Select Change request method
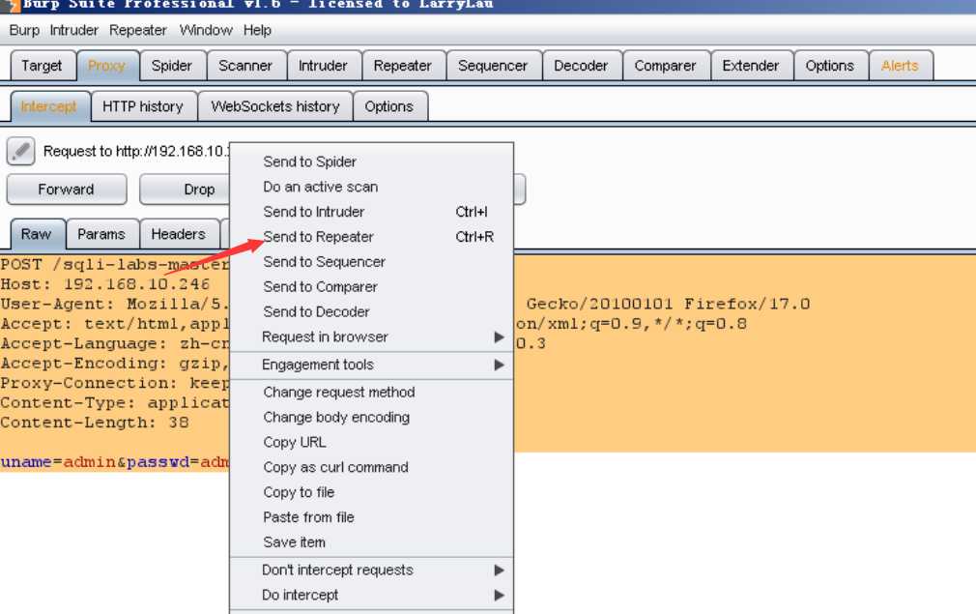Image resolution: width=976 pixels, height=614 pixels. click(x=372, y=393)
